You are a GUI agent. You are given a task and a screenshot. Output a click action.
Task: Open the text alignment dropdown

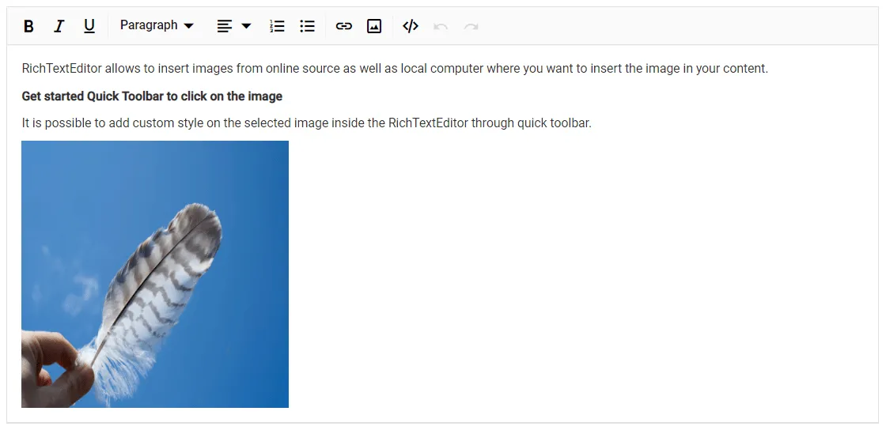(234, 26)
